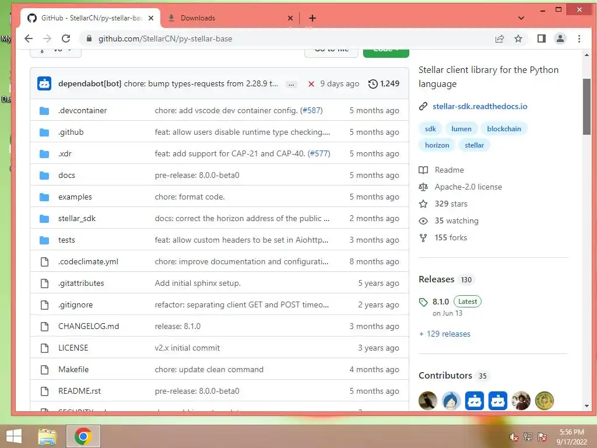Open the Chrome profile avatar icon
The width and height of the screenshot is (597, 448).
click(x=560, y=38)
